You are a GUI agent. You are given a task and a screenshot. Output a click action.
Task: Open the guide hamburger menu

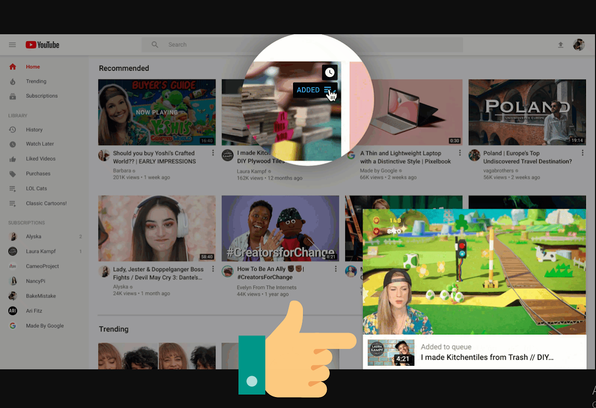click(x=12, y=44)
